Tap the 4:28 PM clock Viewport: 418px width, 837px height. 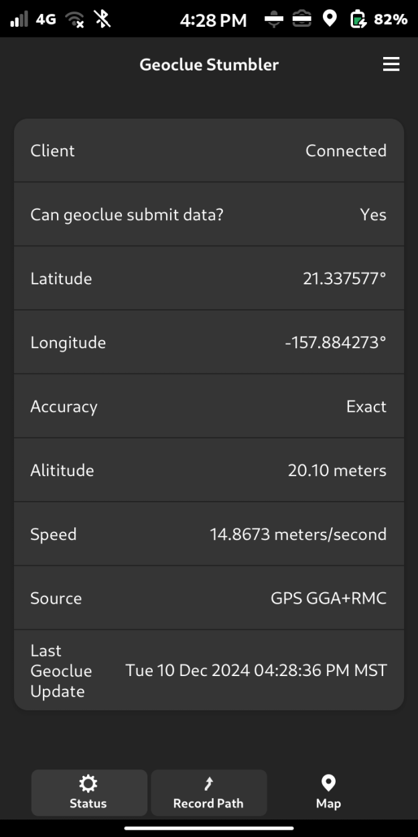pos(213,20)
